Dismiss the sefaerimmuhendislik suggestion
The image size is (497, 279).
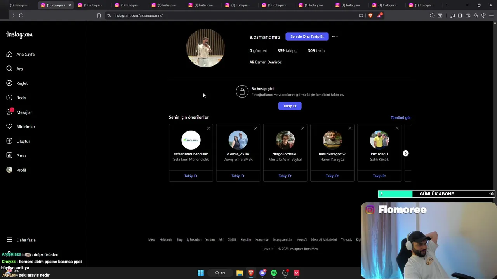coord(209,128)
